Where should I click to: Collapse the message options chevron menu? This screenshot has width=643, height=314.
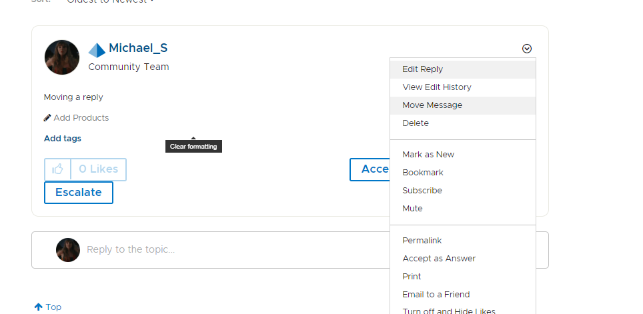click(x=527, y=49)
